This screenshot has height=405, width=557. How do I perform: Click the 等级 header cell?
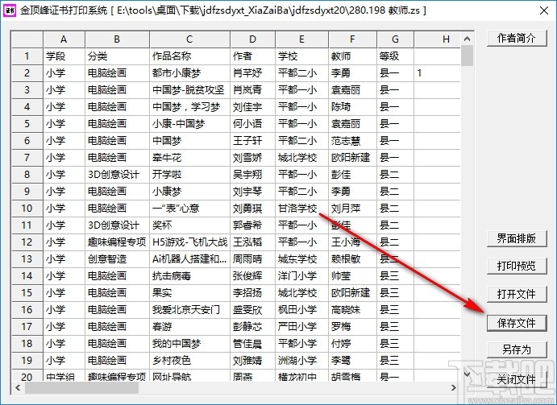395,56
